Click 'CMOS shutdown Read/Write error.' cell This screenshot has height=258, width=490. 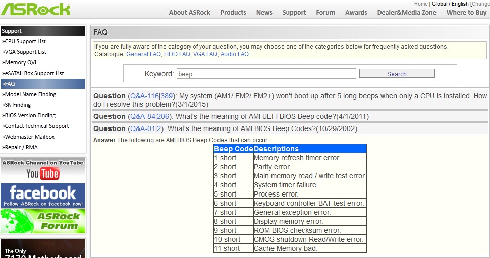click(310, 239)
